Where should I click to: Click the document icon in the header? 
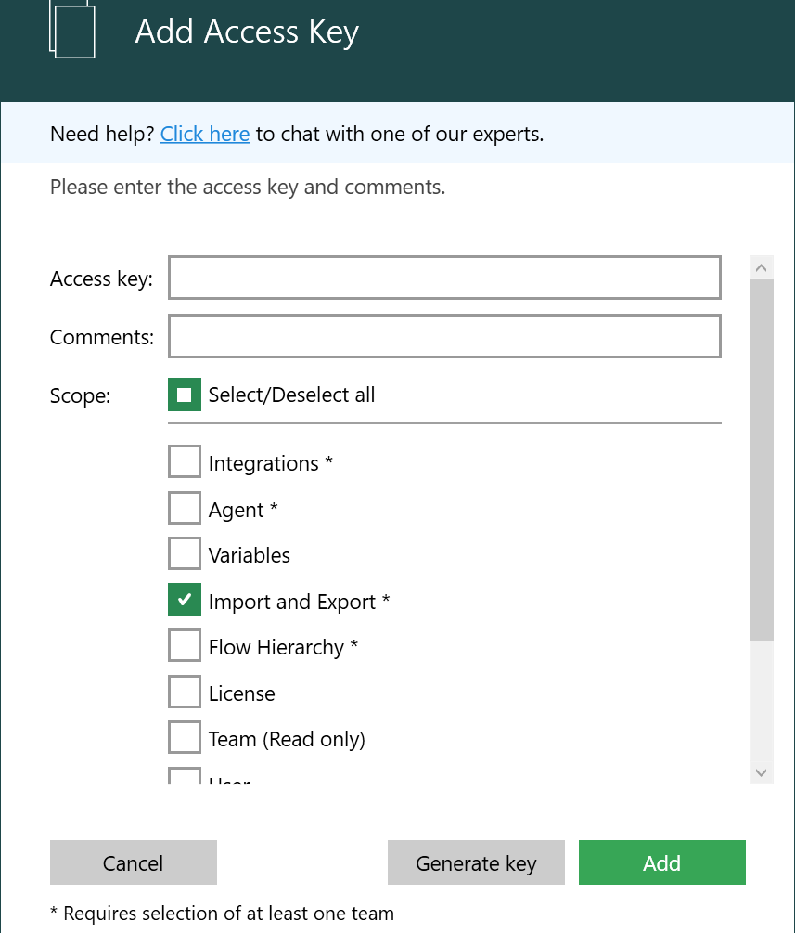click(72, 29)
